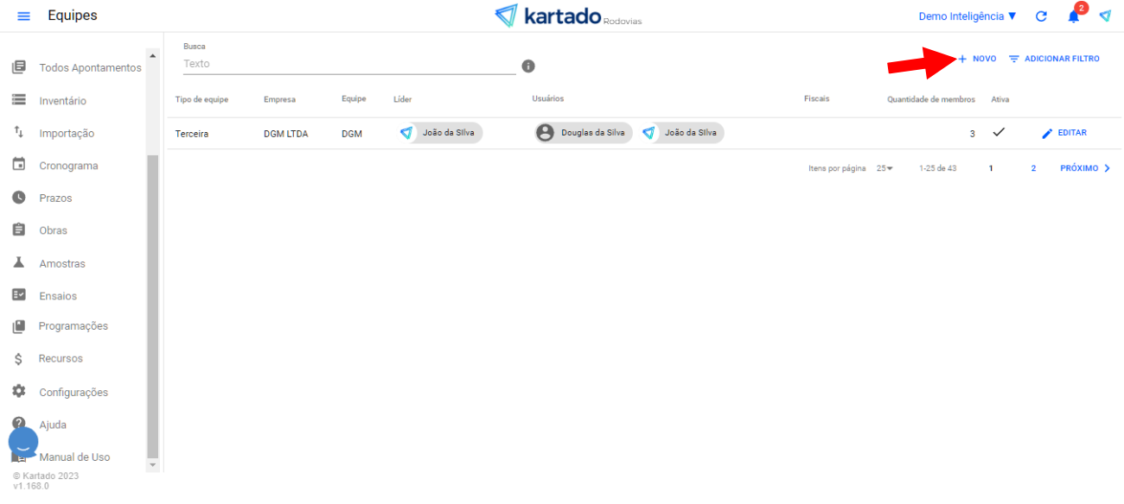
Task: Open items per page dropdown
Action: pos(885,168)
